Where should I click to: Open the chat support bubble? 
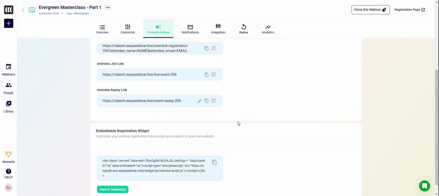coord(424,186)
